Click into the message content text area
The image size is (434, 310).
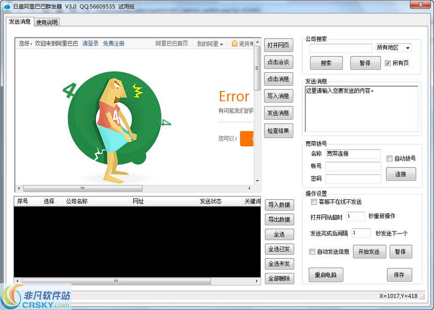click(362, 109)
